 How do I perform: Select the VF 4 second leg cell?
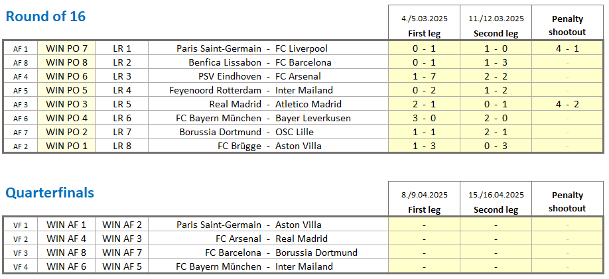pyautogui.click(x=496, y=266)
